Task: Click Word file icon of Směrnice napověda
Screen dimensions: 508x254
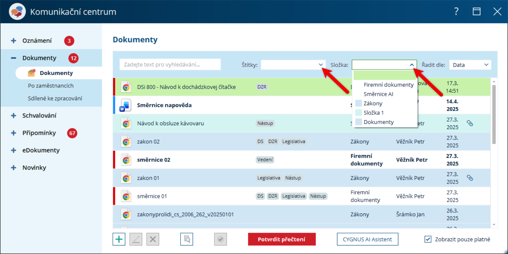Action: (x=125, y=105)
